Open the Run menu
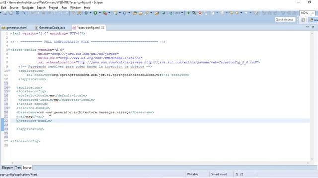This screenshot has height=178, width=318. pos(64,8)
